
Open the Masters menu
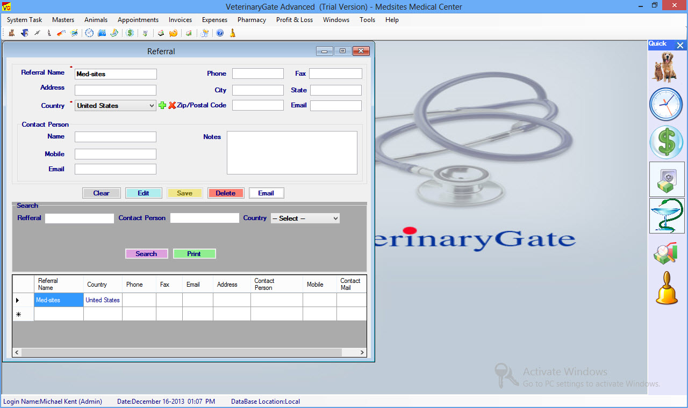[63, 20]
